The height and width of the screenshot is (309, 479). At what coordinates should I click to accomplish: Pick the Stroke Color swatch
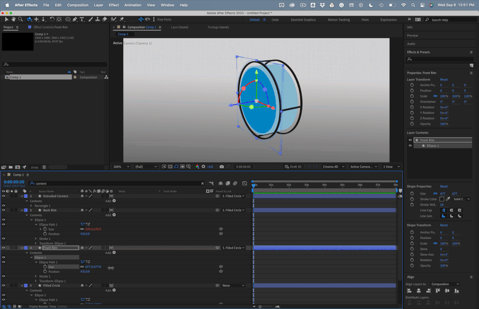pos(442,199)
